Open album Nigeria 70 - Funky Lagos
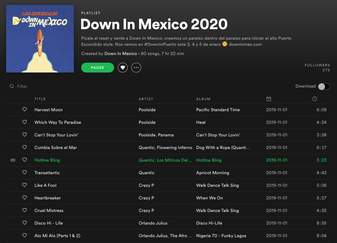337x243 pixels. click(x=221, y=236)
